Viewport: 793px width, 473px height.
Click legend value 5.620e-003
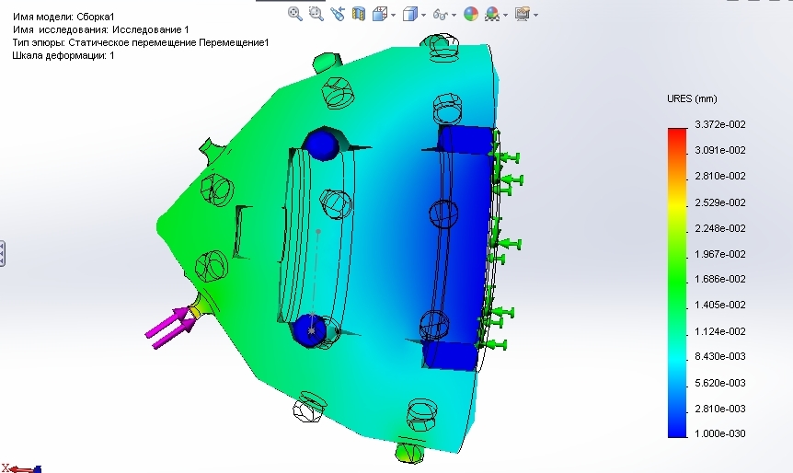pos(720,383)
